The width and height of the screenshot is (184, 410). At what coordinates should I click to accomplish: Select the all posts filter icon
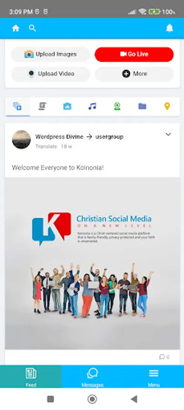(17, 106)
